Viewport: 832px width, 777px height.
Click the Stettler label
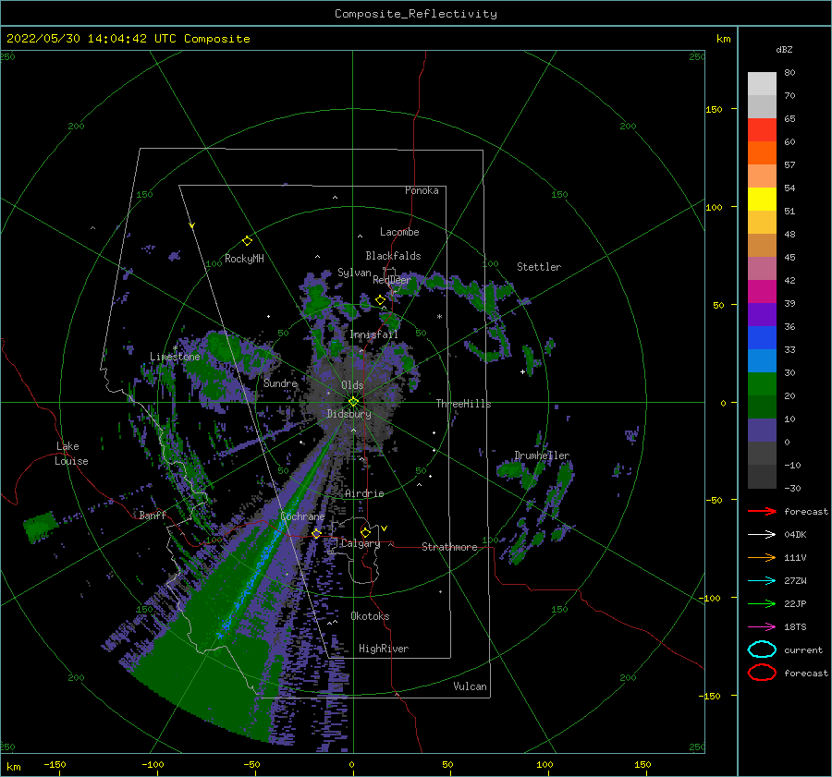point(539,267)
